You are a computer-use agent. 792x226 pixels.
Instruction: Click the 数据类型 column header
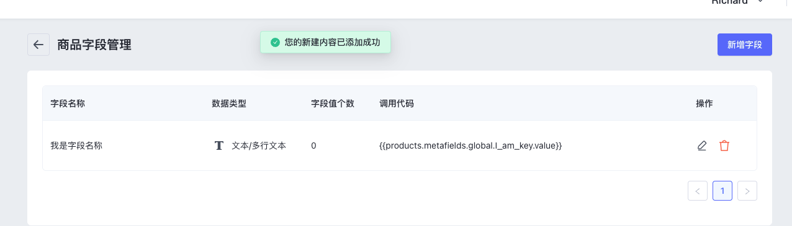click(229, 103)
